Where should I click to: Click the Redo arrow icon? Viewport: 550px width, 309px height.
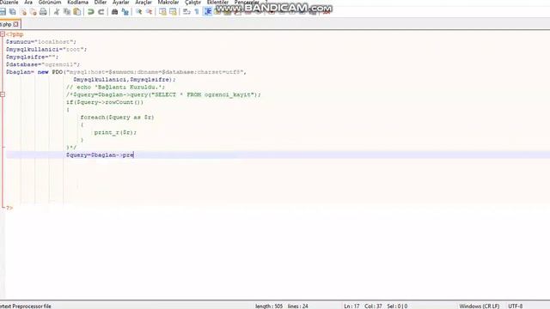101,12
